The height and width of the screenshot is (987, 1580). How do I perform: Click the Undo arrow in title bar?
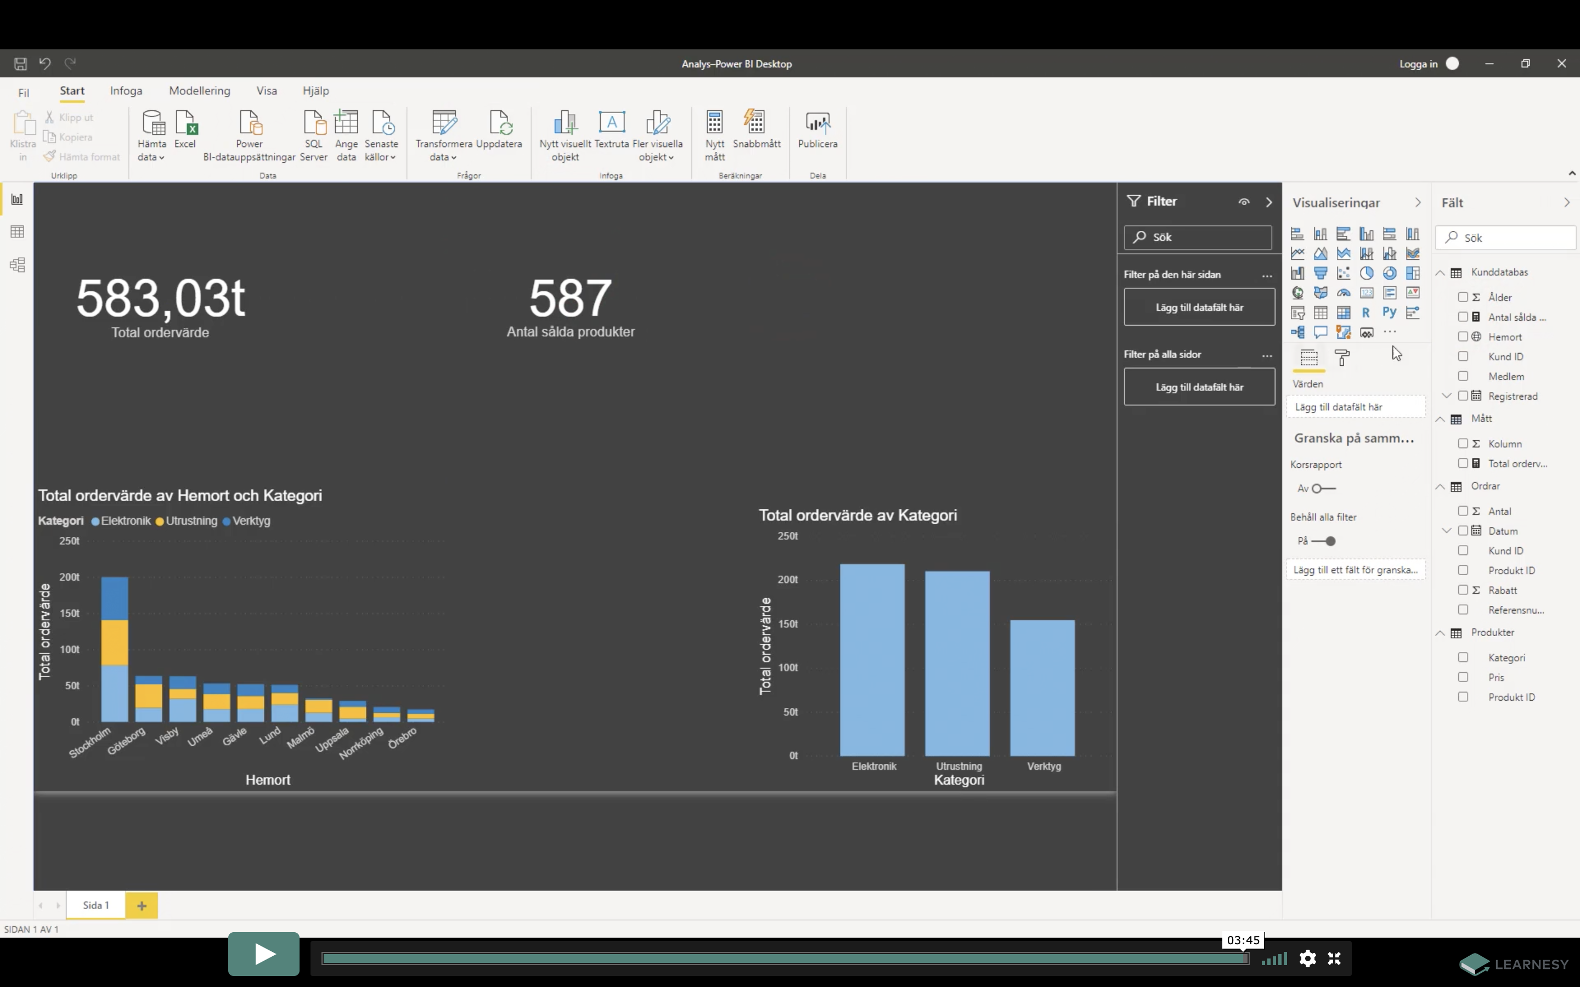[45, 63]
